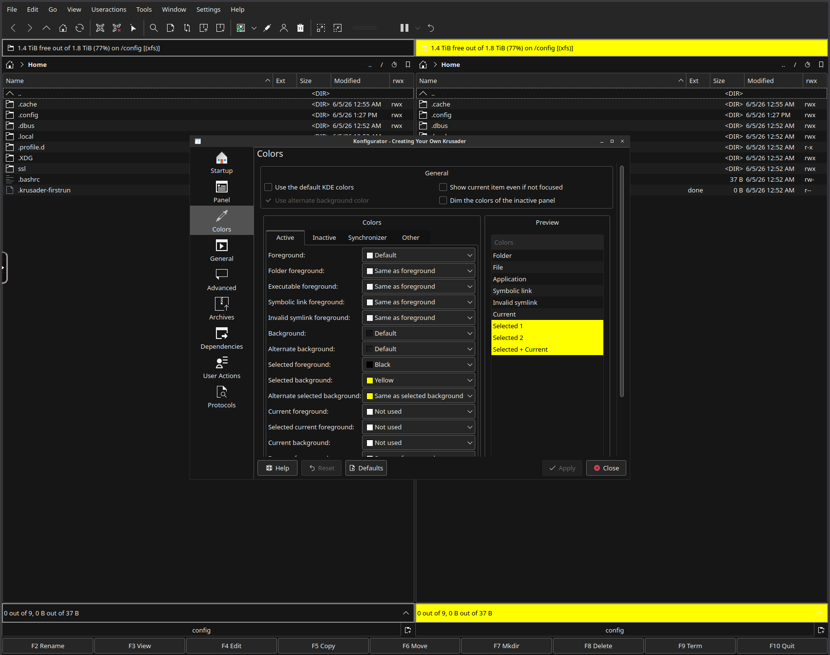This screenshot has height=655, width=830.
Task: Switch to the Other colors tab
Action: coord(411,238)
